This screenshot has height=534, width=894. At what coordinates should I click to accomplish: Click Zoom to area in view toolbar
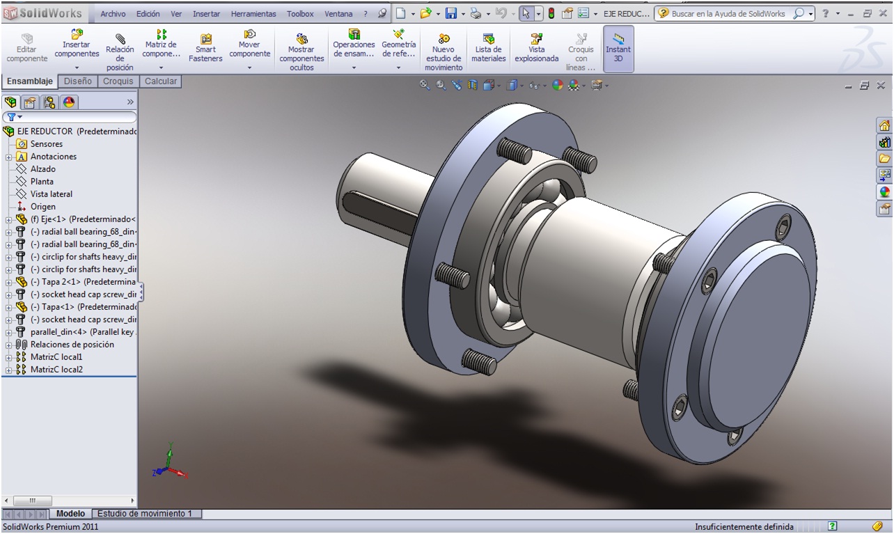coord(441,85)
